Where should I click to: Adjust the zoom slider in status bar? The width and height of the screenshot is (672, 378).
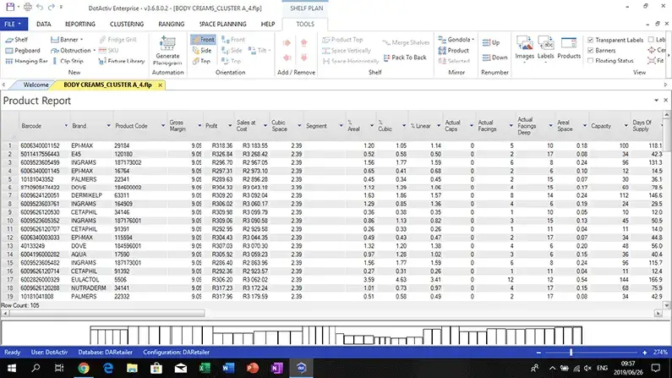pyautogui.click(x=571, y=352)
